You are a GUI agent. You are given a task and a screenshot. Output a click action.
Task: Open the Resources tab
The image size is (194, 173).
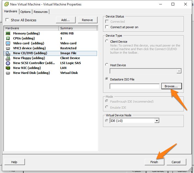click(41, 12)
